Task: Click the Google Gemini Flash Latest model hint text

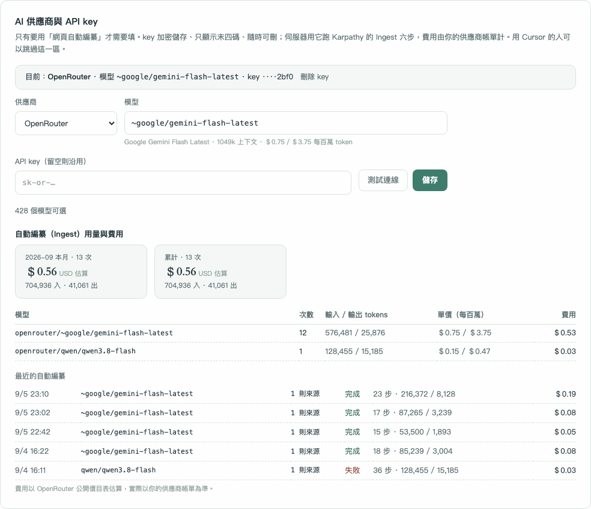Action: (238, 142)
